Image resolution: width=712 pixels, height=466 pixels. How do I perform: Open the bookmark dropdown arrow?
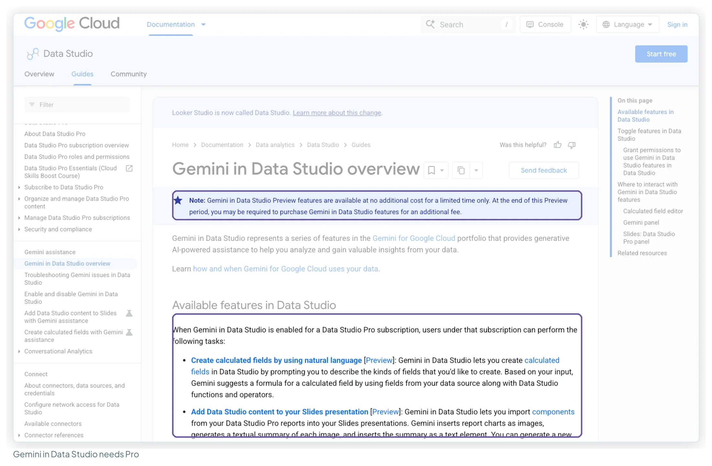tap(442, 170)
